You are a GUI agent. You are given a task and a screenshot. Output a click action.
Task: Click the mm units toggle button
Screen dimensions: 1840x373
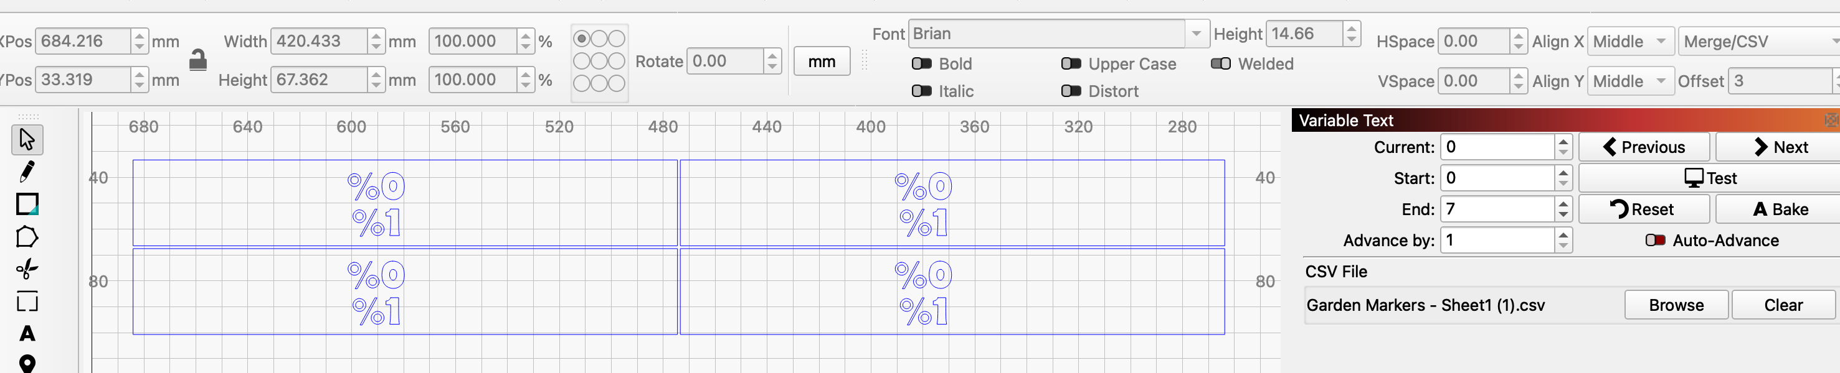(822, 62)
